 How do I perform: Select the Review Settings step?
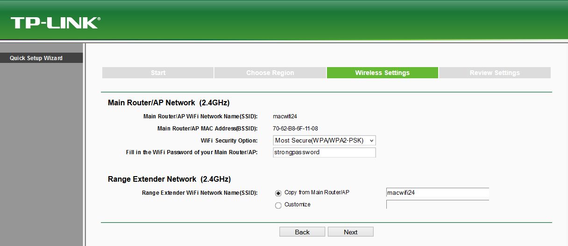(495, 73)
